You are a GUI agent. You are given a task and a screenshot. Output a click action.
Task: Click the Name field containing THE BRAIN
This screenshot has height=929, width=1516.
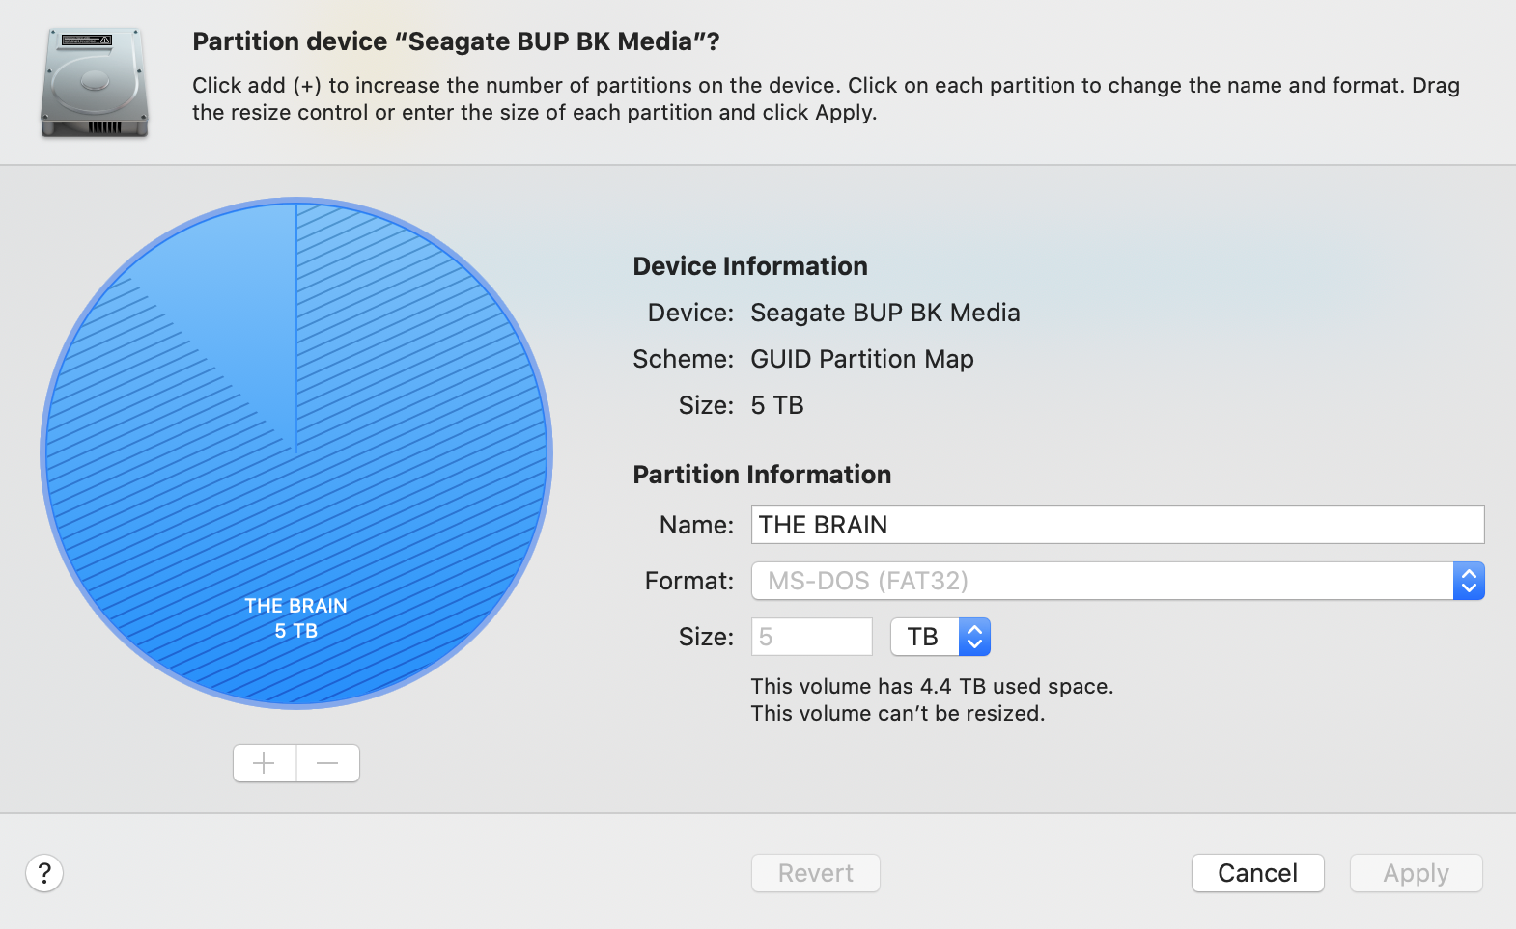[x=1117, y=525]
